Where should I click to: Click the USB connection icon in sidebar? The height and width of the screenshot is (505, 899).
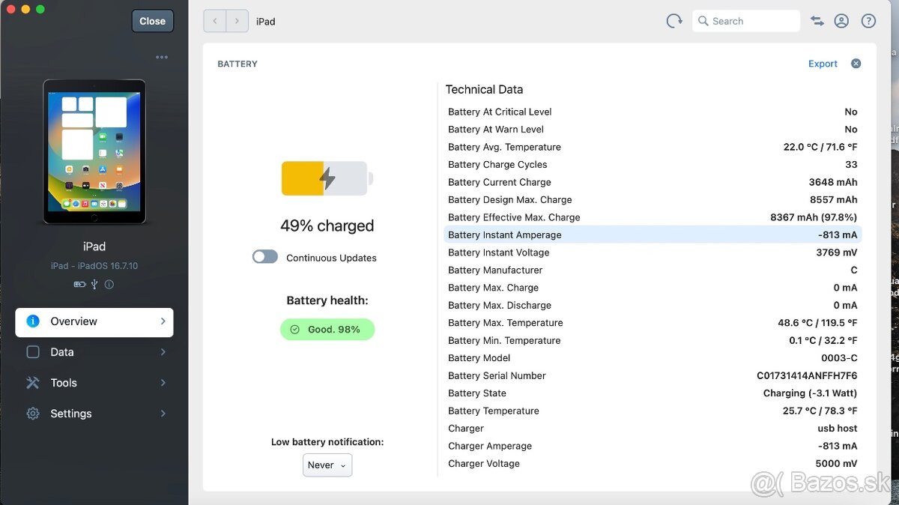[x=94, y=285]
